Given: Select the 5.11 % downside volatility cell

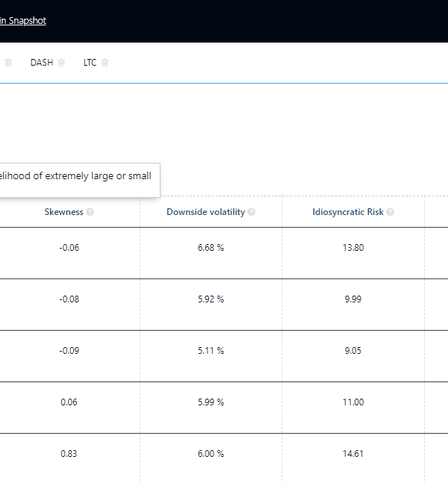Looking at the screenshot, I should click(x=211, y=351).
